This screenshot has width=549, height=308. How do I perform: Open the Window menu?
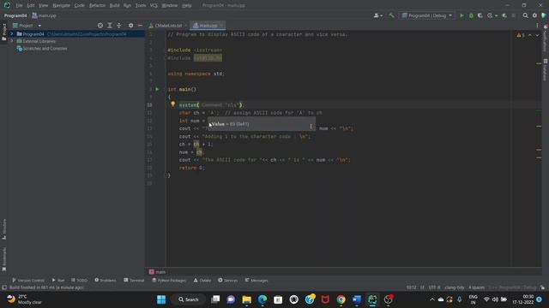pos(170,6)
